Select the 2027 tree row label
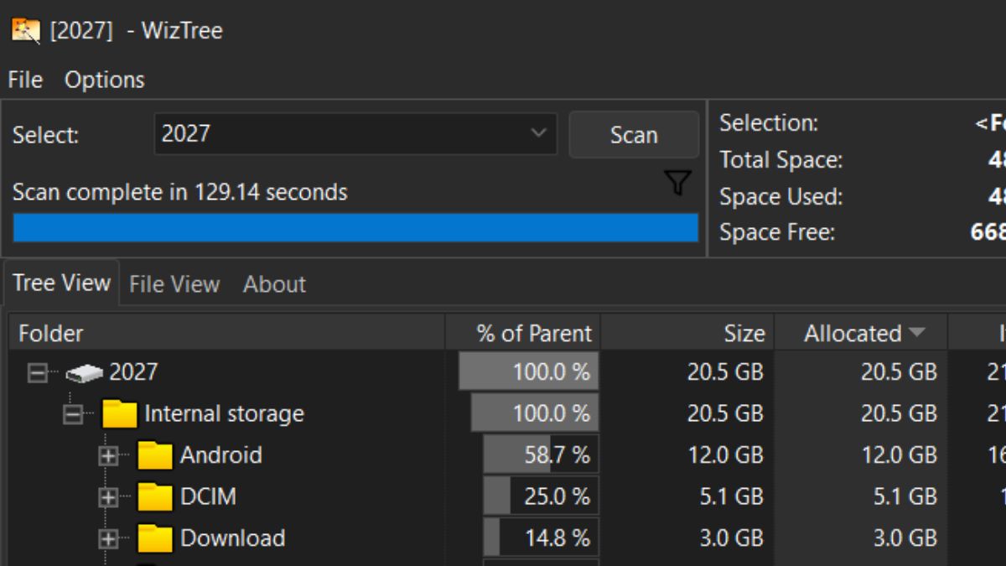 pyautogui.click(x=133, y=372)
